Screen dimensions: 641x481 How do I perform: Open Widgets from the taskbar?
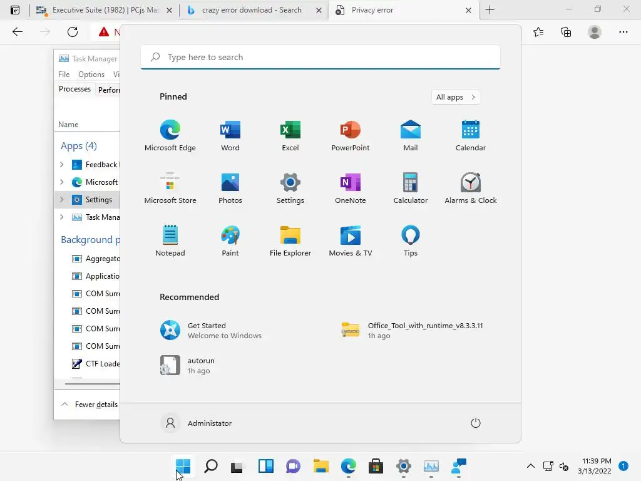pyautogui.click(x=265, y=466)
